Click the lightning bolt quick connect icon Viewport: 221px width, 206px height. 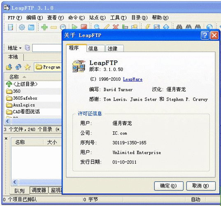[148, 26]
